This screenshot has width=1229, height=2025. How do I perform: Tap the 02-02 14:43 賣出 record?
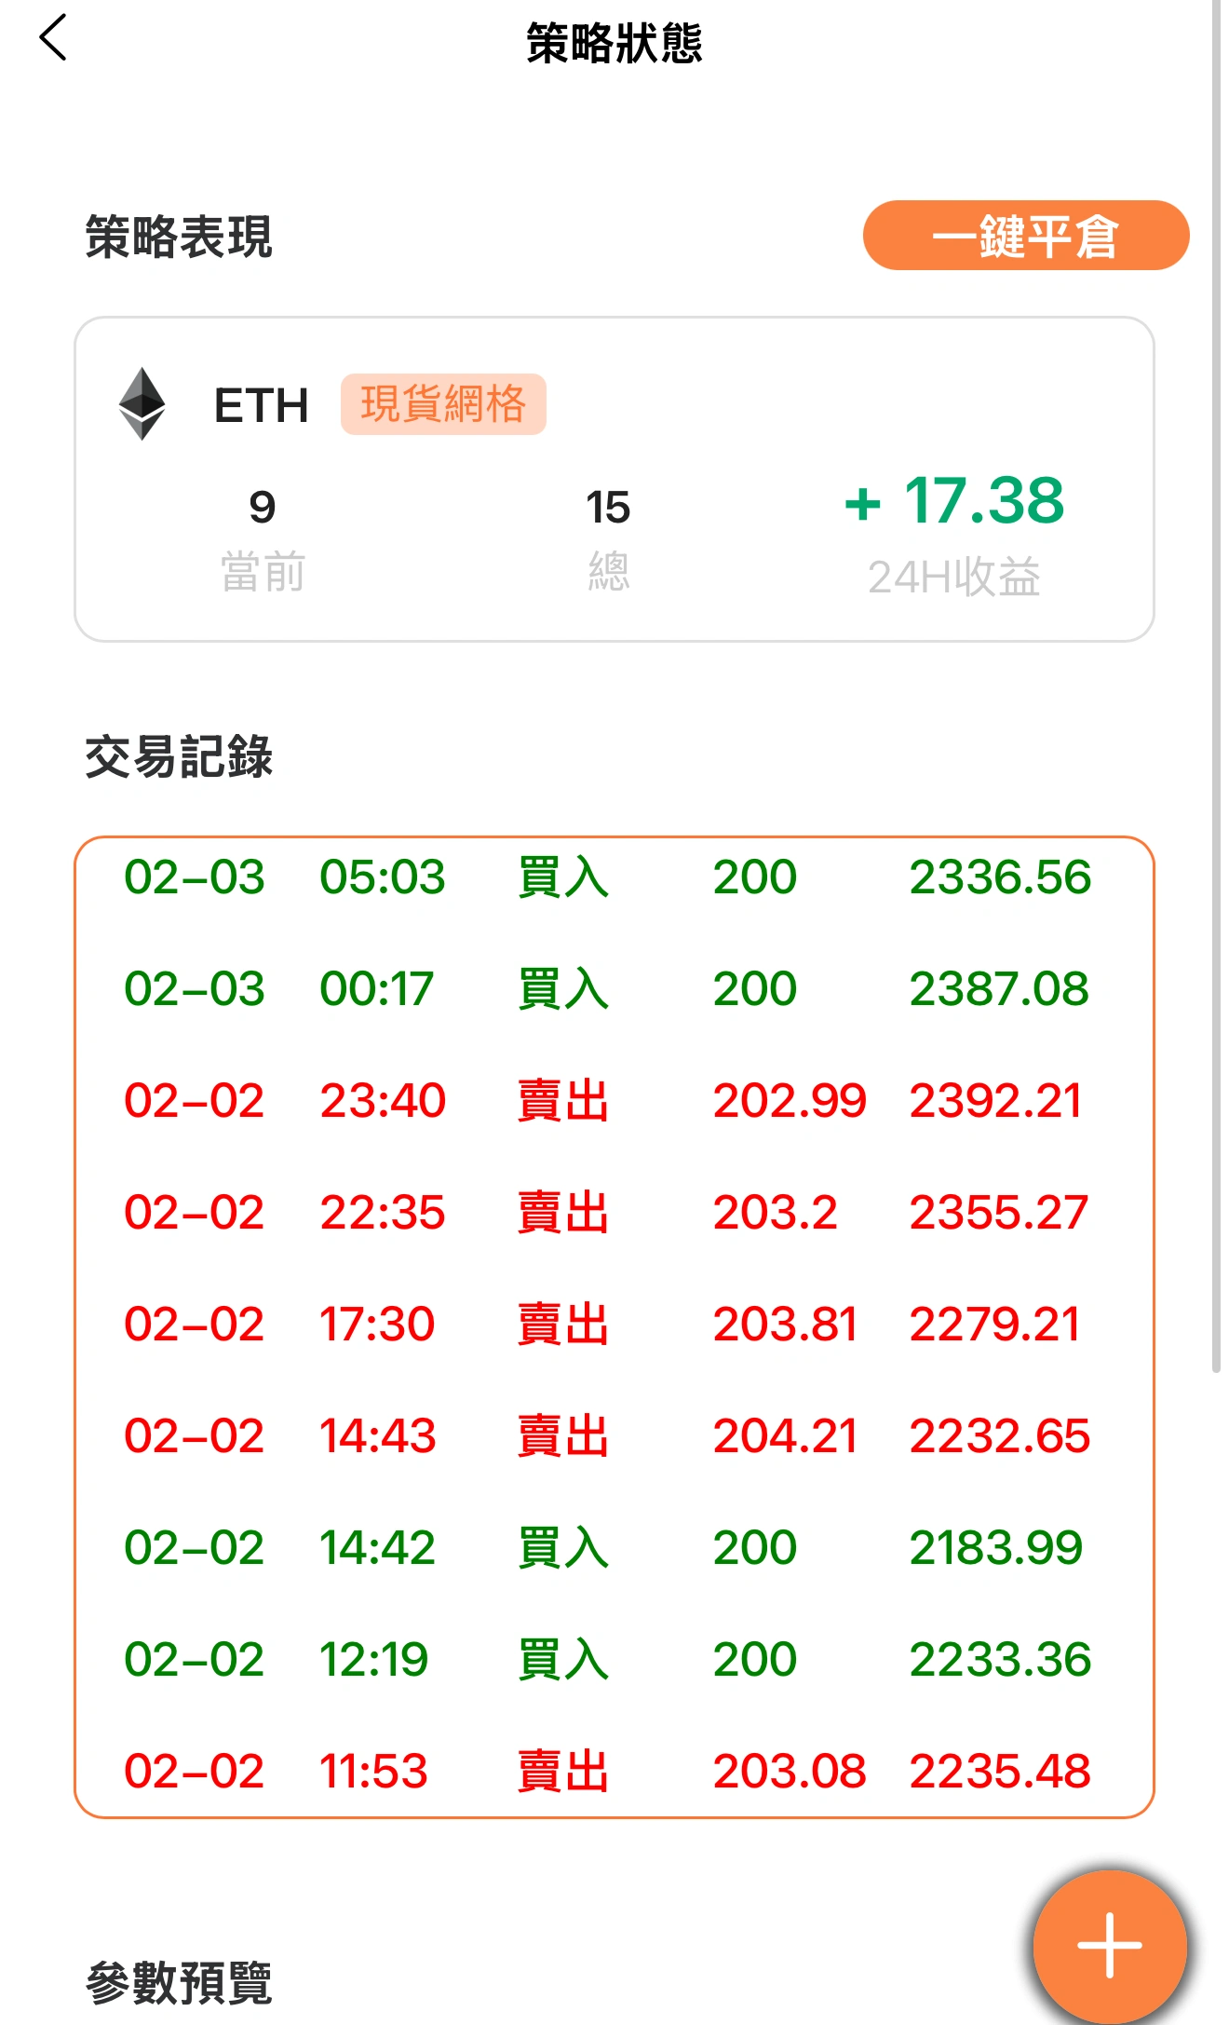point(608,1436)
